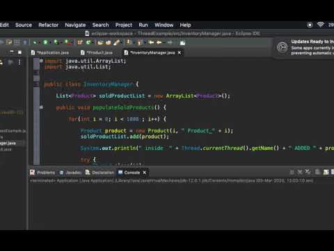Close the InventoryManager.java tab
334x251 pixels.
click(180, 53)
